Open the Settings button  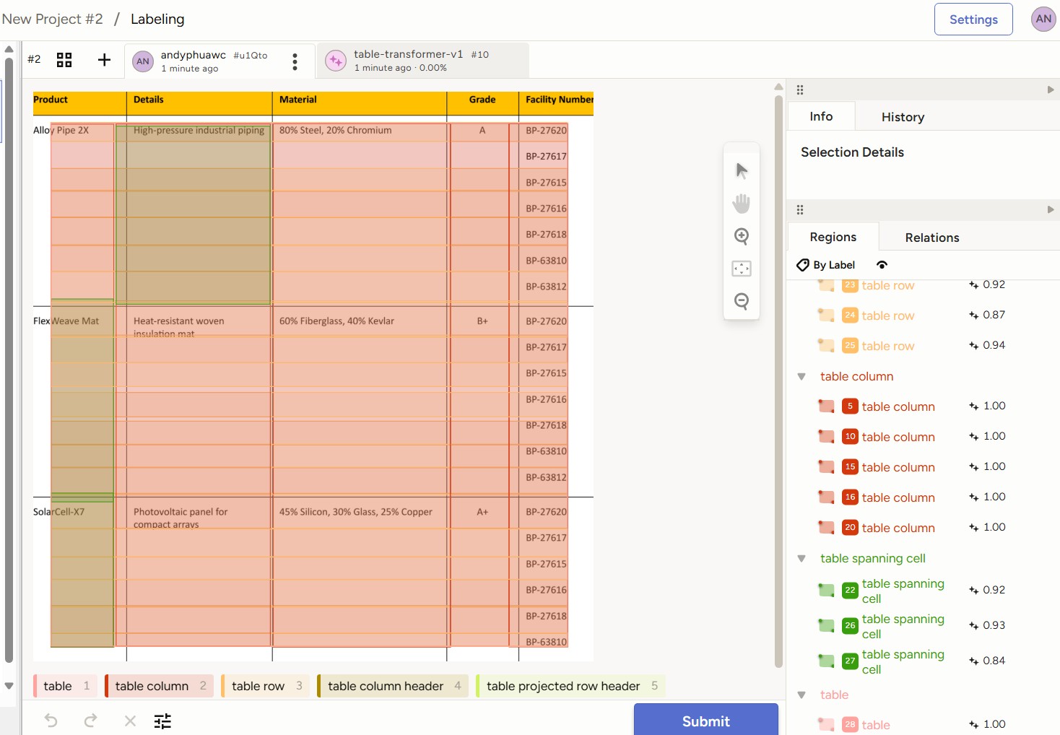[973, 19]
